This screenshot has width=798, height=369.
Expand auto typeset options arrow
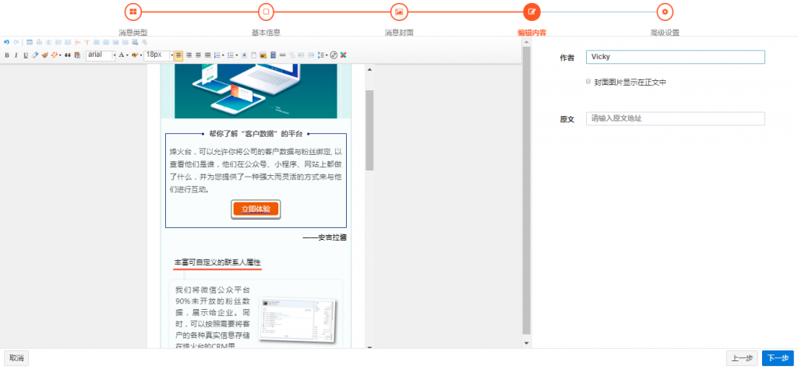(x=60, y=55)
